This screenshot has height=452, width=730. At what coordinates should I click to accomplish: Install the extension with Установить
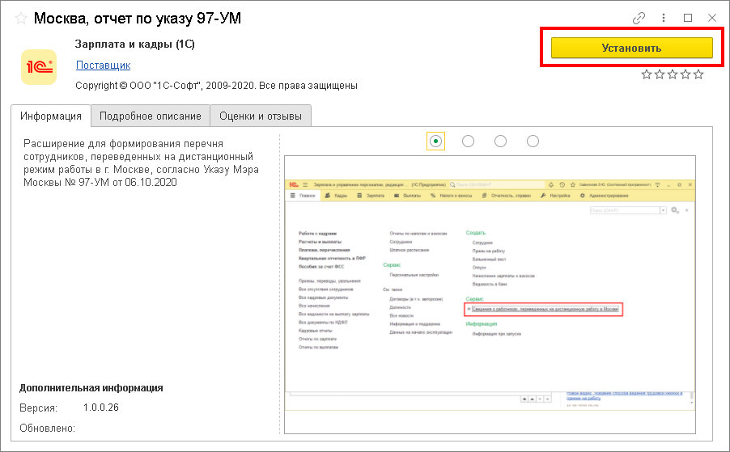[631, 48]
